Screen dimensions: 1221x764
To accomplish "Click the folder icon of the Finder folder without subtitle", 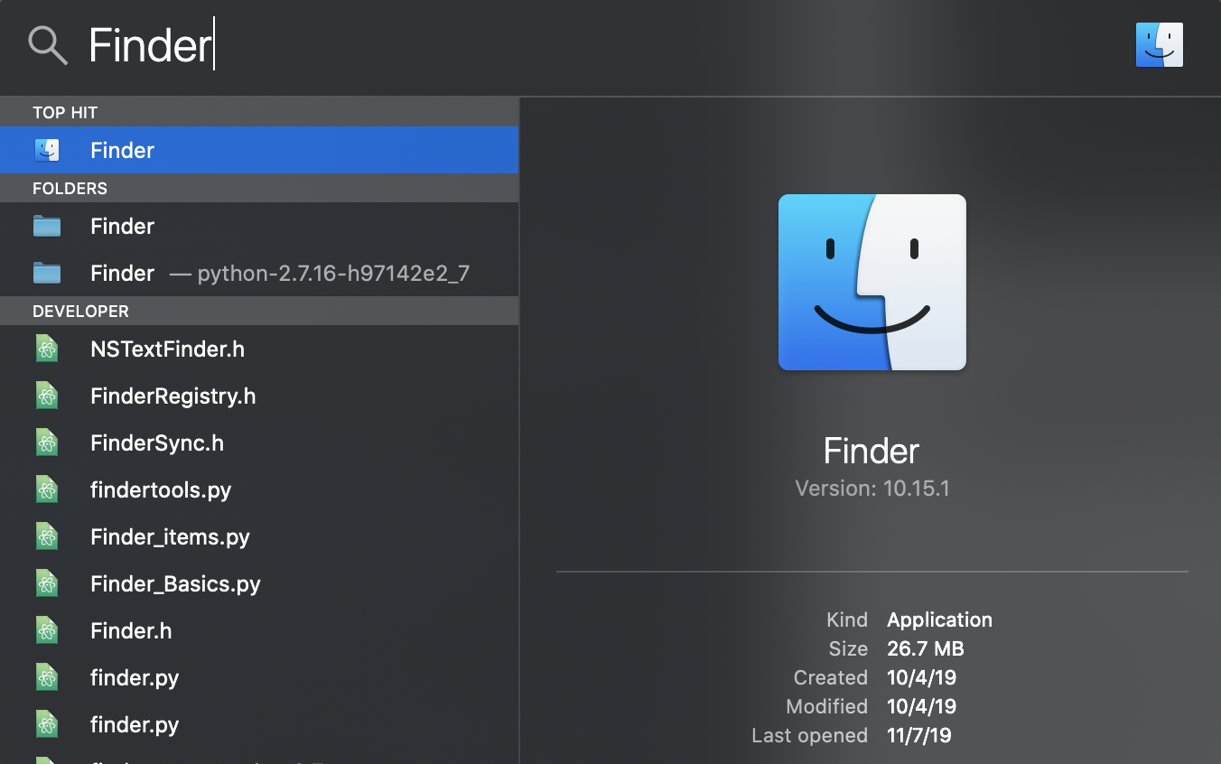I will pyautogui.click(x=47, y=226).
